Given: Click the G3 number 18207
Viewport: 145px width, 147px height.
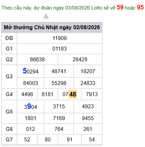Looking at the screenshot, I should [x=88, y=71].
